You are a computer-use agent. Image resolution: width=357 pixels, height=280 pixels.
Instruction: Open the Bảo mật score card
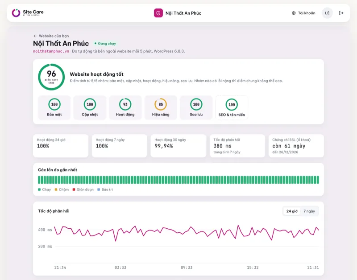pos(54,107)
